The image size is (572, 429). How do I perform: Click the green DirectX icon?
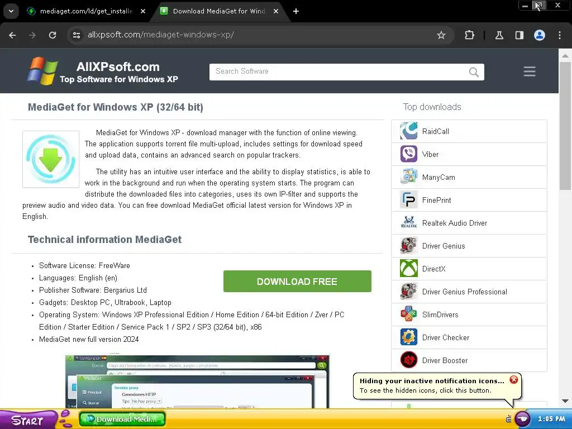click(x=408, y=269)
